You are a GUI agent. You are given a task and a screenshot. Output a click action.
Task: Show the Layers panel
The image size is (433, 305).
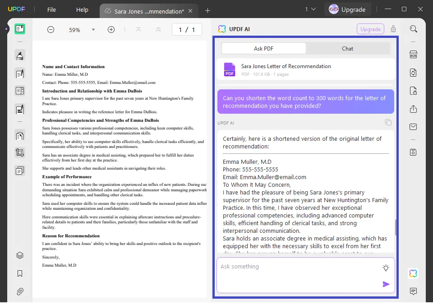pyautogui.click(x=20, y=255)
